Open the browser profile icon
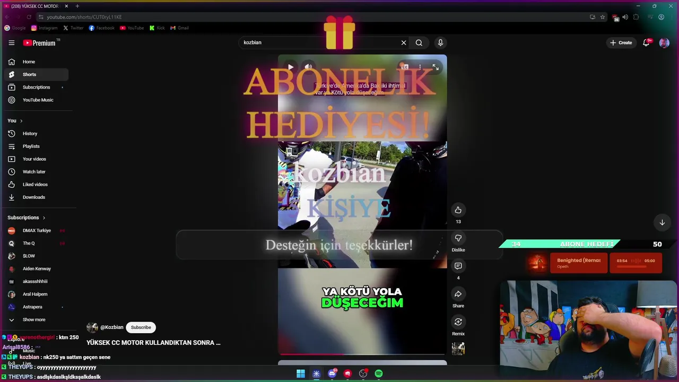Viewport: 679px width, 382px height. coord(661,17)
